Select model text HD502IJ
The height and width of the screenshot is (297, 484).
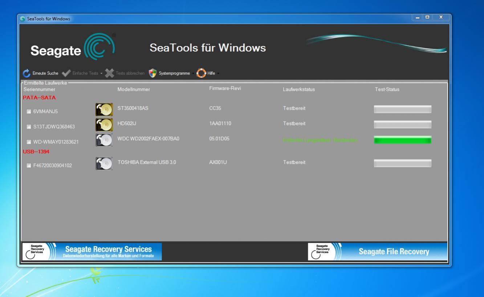(x=126, y=123)
